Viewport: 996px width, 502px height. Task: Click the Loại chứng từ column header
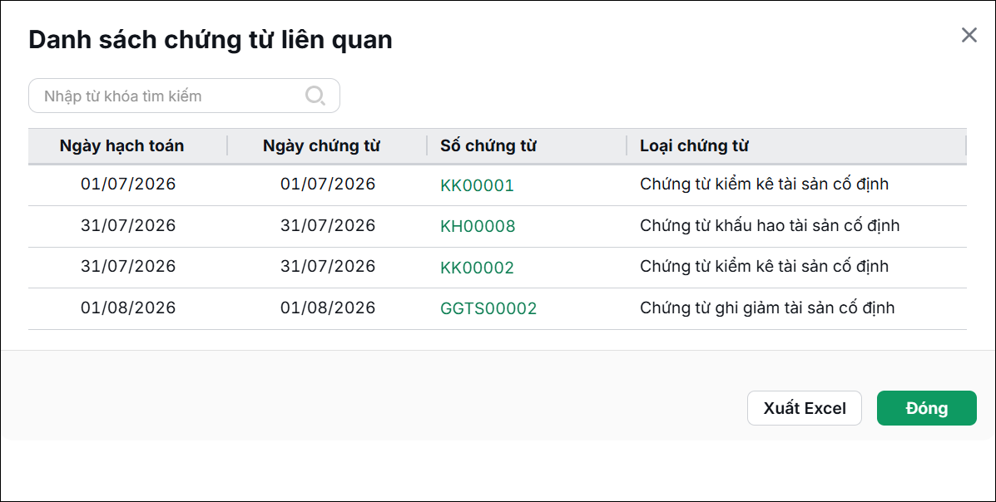point(694,146)
